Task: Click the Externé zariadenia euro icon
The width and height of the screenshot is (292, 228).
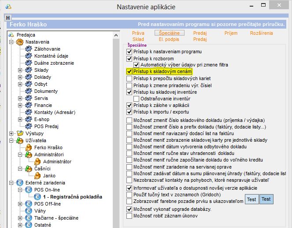Action: tap(20, 183)
